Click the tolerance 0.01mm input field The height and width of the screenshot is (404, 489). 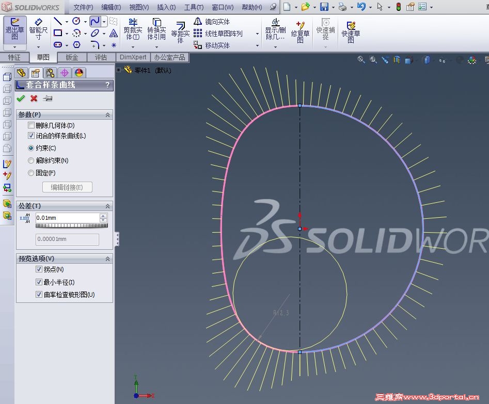67,218
